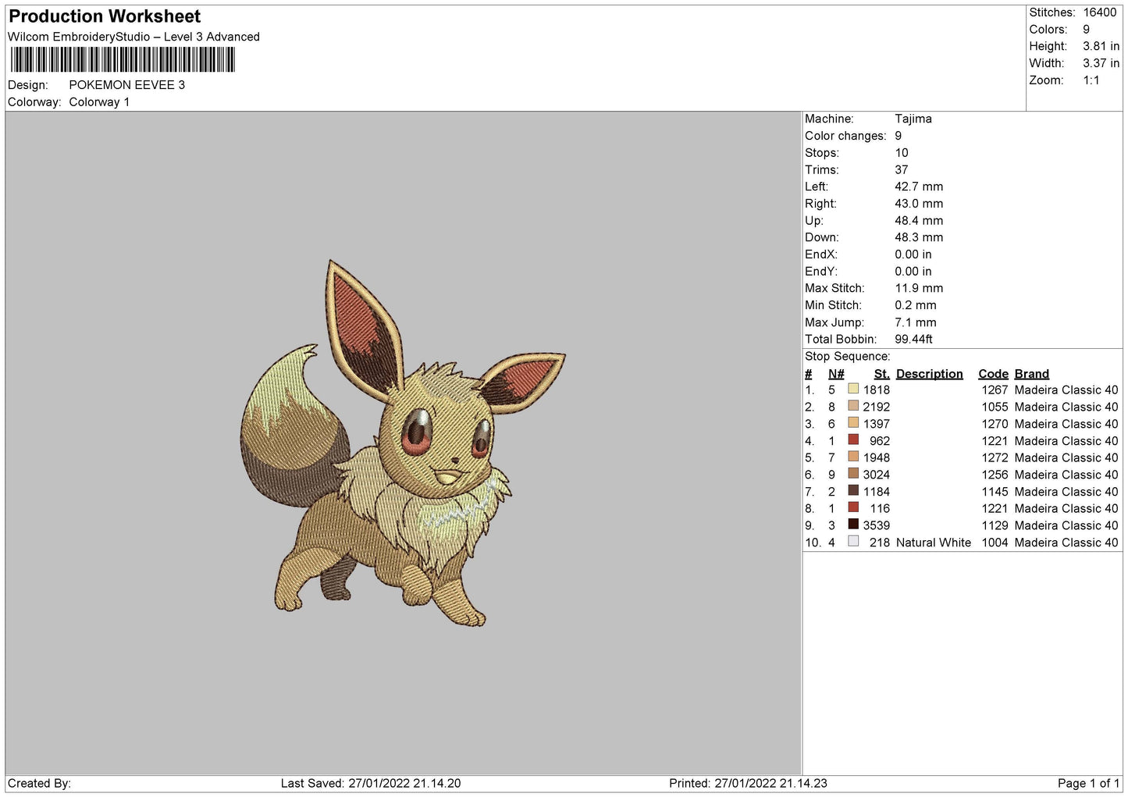Click the 'Created By:' footer label

tap(39, 784)
